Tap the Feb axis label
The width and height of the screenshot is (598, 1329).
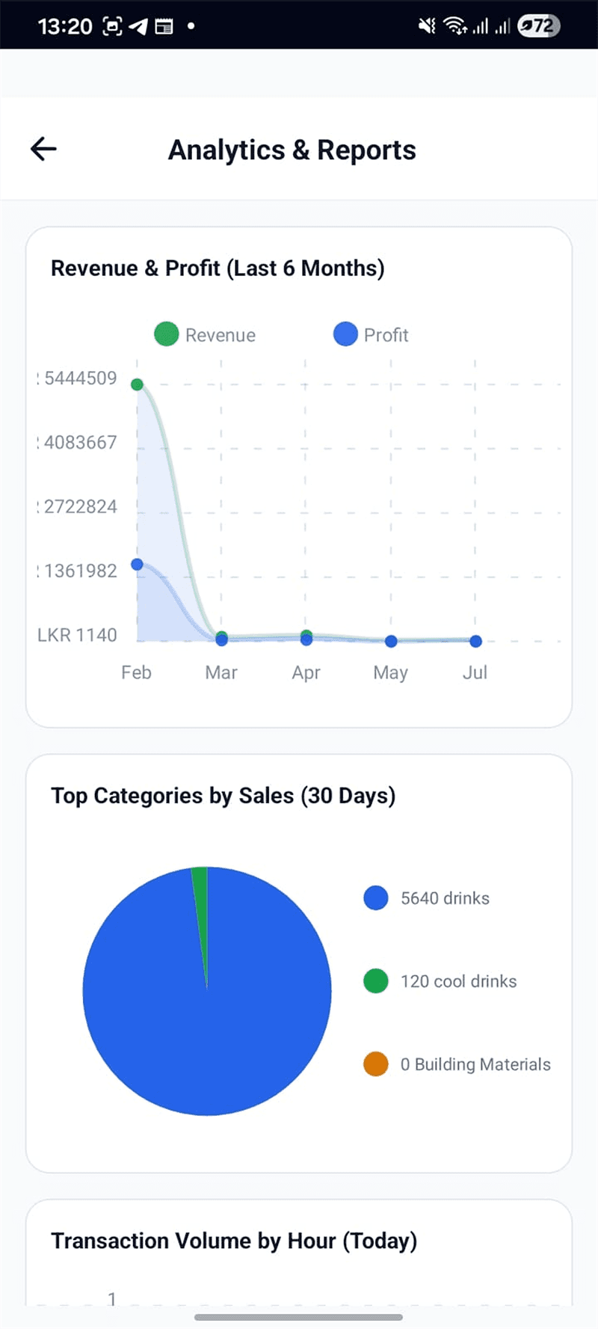point(136,672)
